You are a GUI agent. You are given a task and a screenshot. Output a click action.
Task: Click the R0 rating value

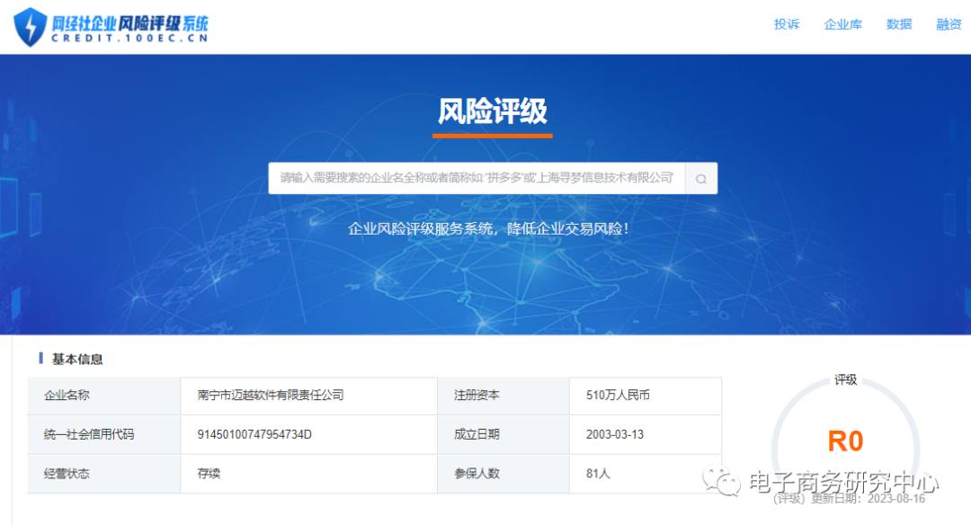(845, 441)
